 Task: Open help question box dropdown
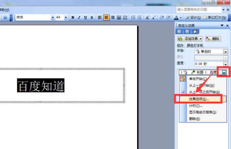point(223,10)
